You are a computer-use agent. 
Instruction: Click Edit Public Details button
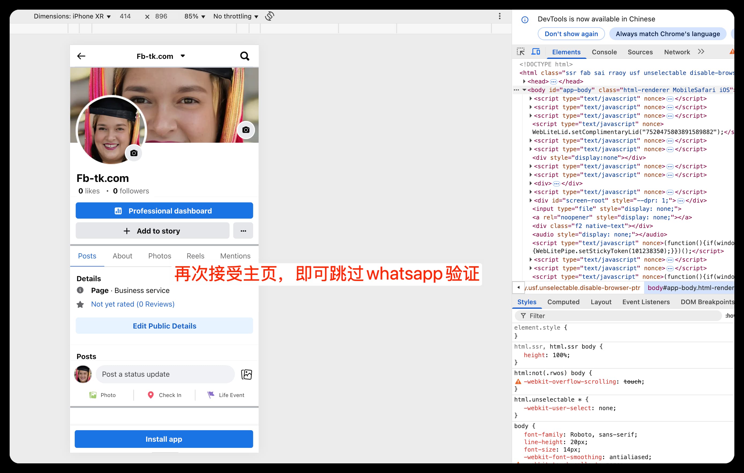[x=164, y=326]
